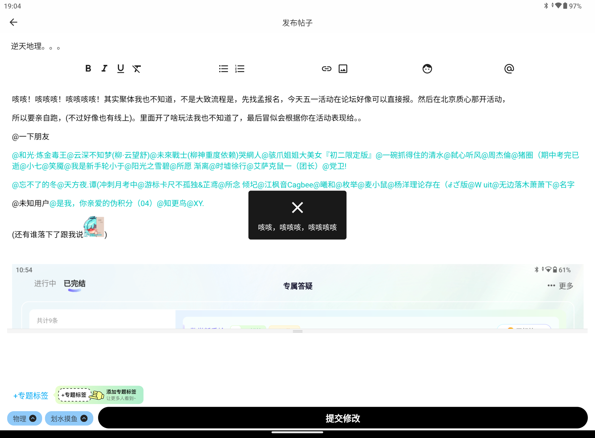This screenshot has width=595, height=438.
Task: Insert an image into the post
Action: [343, 69]
